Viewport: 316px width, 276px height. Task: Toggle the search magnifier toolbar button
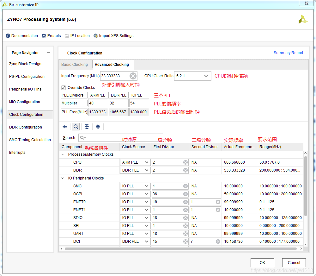coord(76,127)
